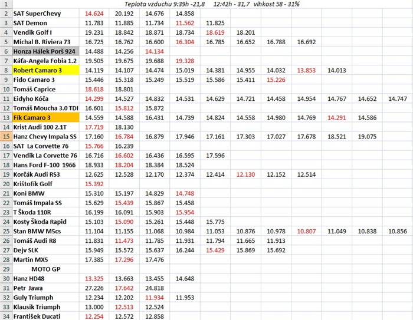413x320 pixels.
Task: Select red value 16.304 in Riviera row
Action: [185, 42]
